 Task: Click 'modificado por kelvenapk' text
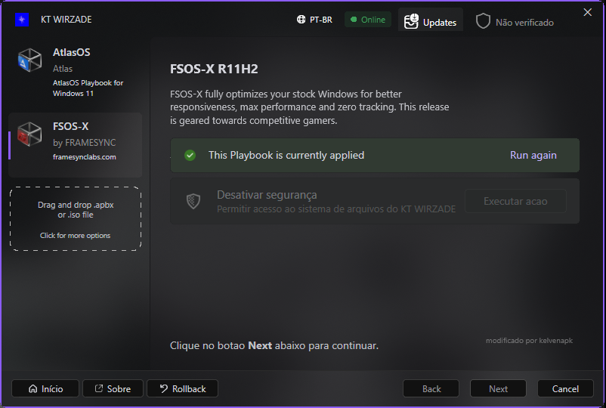[x=529, y=341]
